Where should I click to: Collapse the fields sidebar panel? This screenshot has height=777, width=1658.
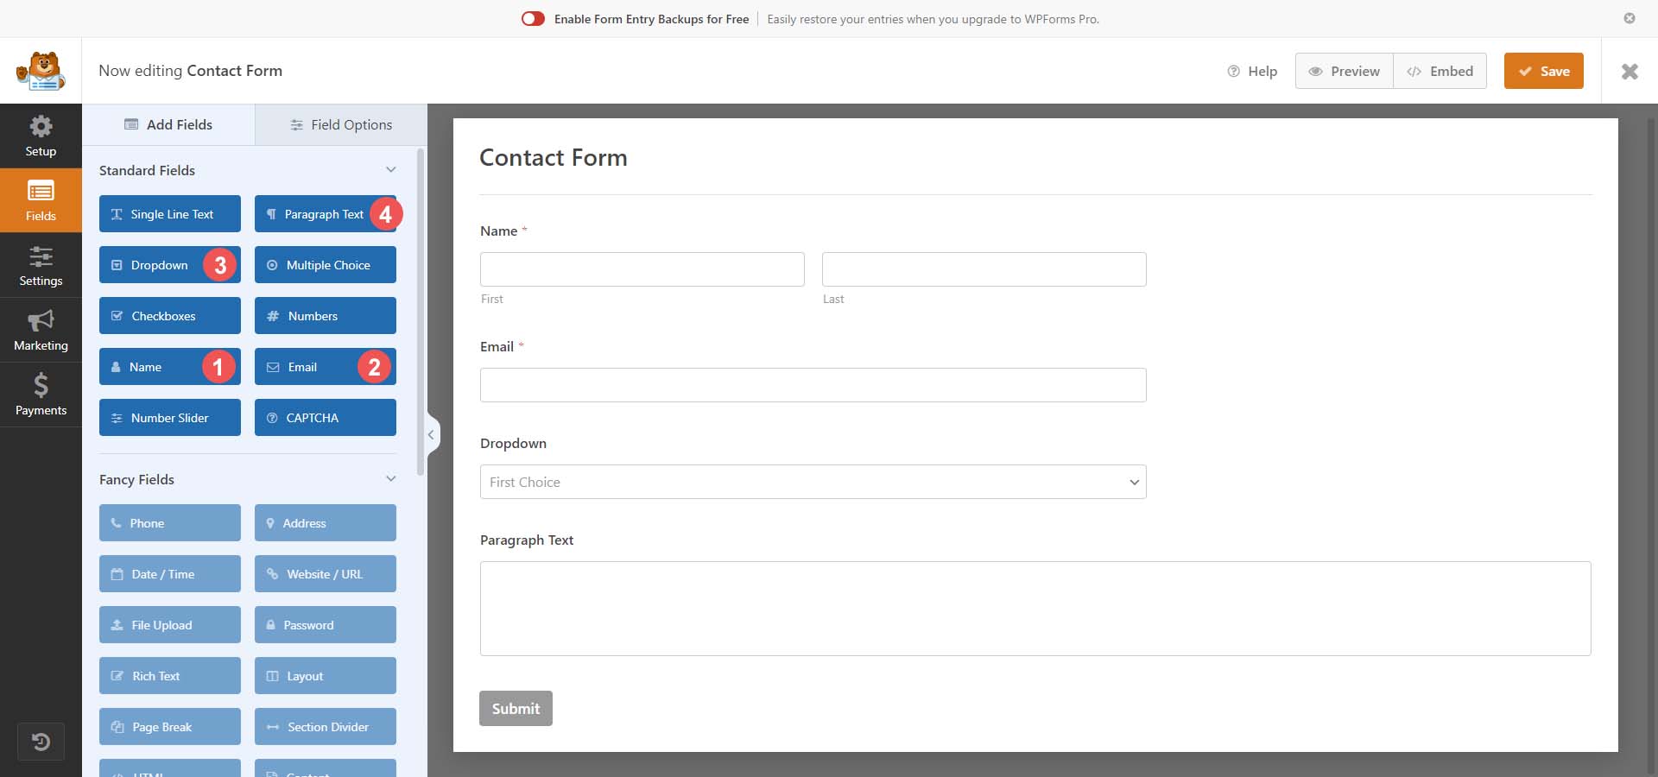pyautogui.click(x=431, y=435)
